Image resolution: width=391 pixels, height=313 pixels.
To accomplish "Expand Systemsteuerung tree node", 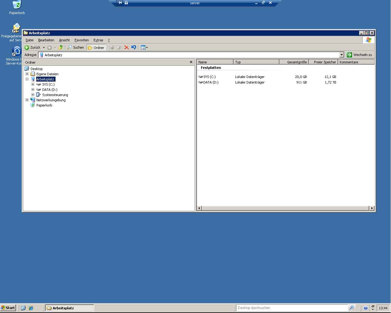I will pos(33,95).
